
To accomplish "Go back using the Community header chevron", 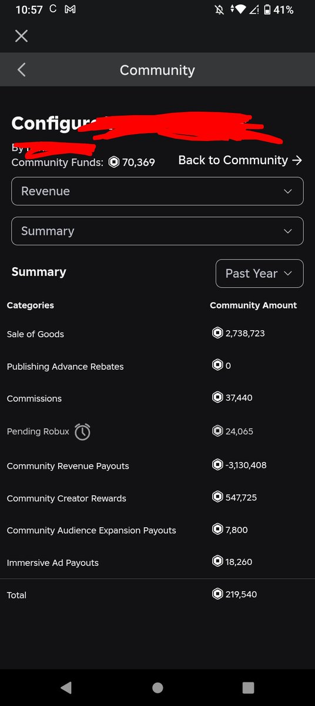I will point(21,70).
